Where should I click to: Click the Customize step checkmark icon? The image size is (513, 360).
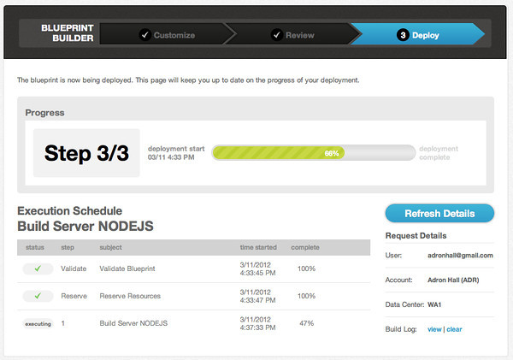coord(145,35)
